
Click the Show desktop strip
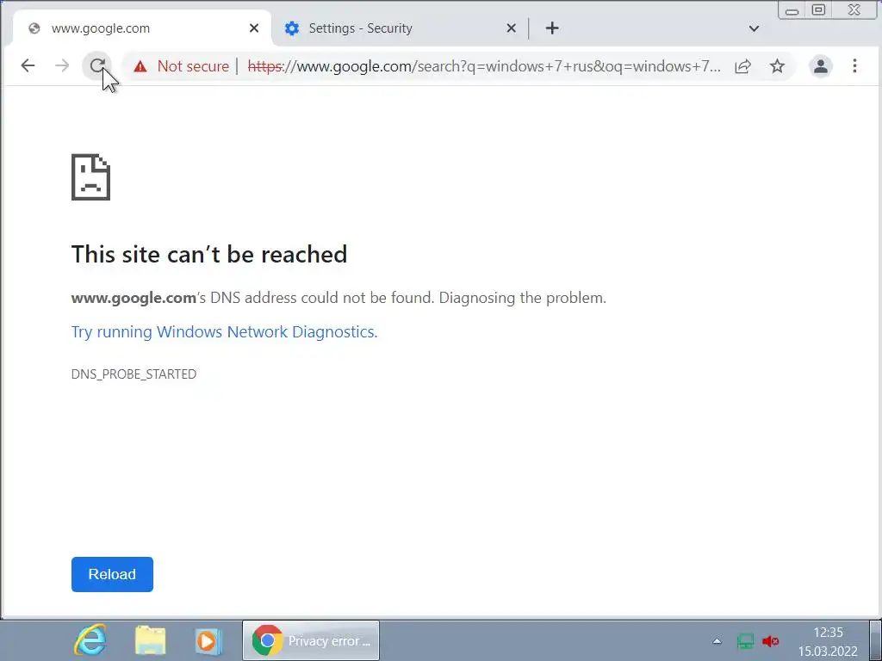pyautogui.click(x=876, y=640)
